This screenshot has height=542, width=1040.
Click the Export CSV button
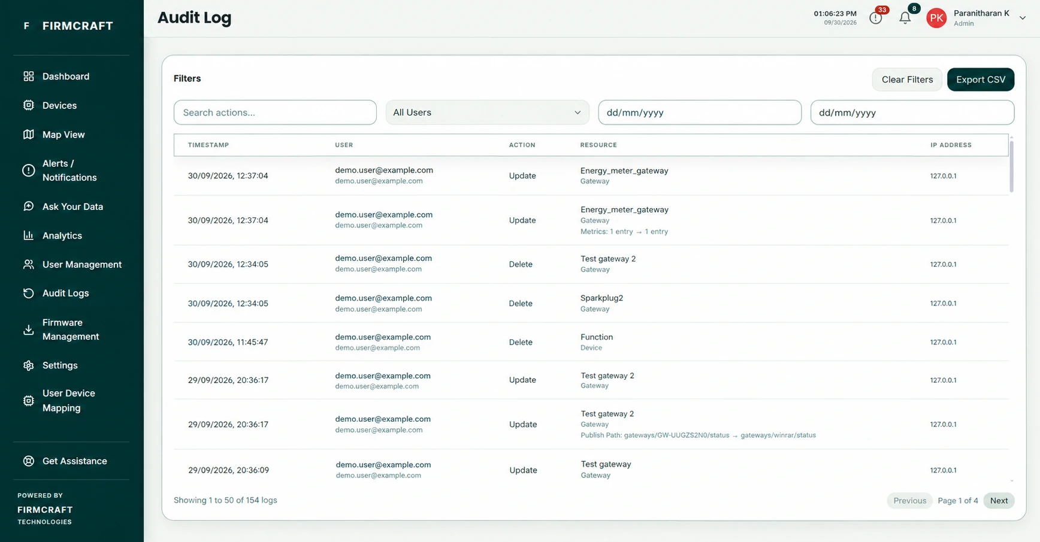pyautogui.click(x=981, y=80)
